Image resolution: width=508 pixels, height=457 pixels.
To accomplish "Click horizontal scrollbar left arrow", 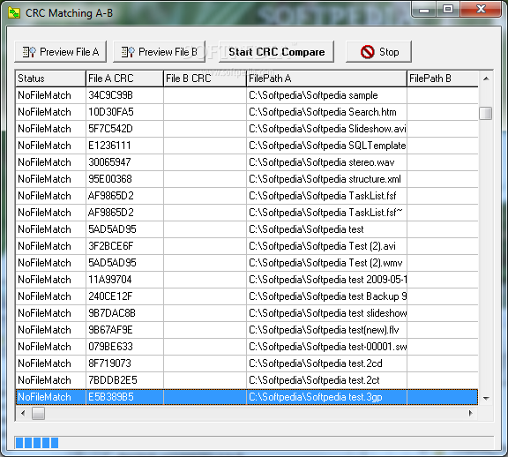I will 23,413.
